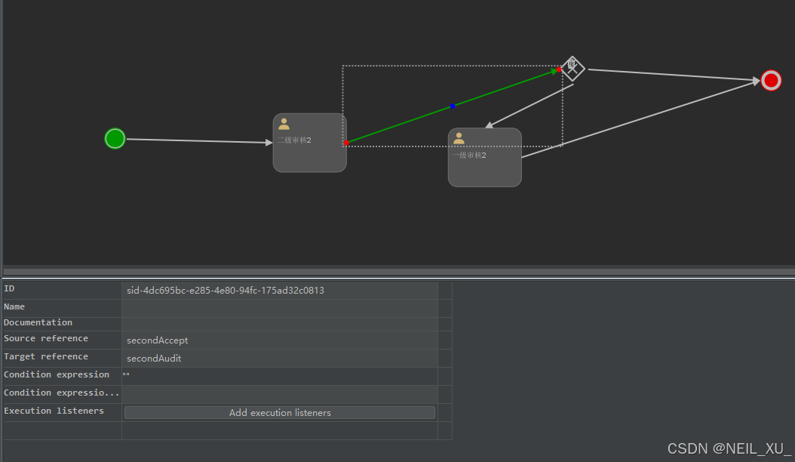795x462 pixels.
Task: Click the person icon in 二级审核2 task
Action: pyautogui.click(x=284, y=124)
